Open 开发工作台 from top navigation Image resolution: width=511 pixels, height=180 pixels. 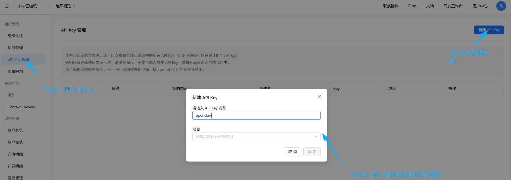[453, 6]
